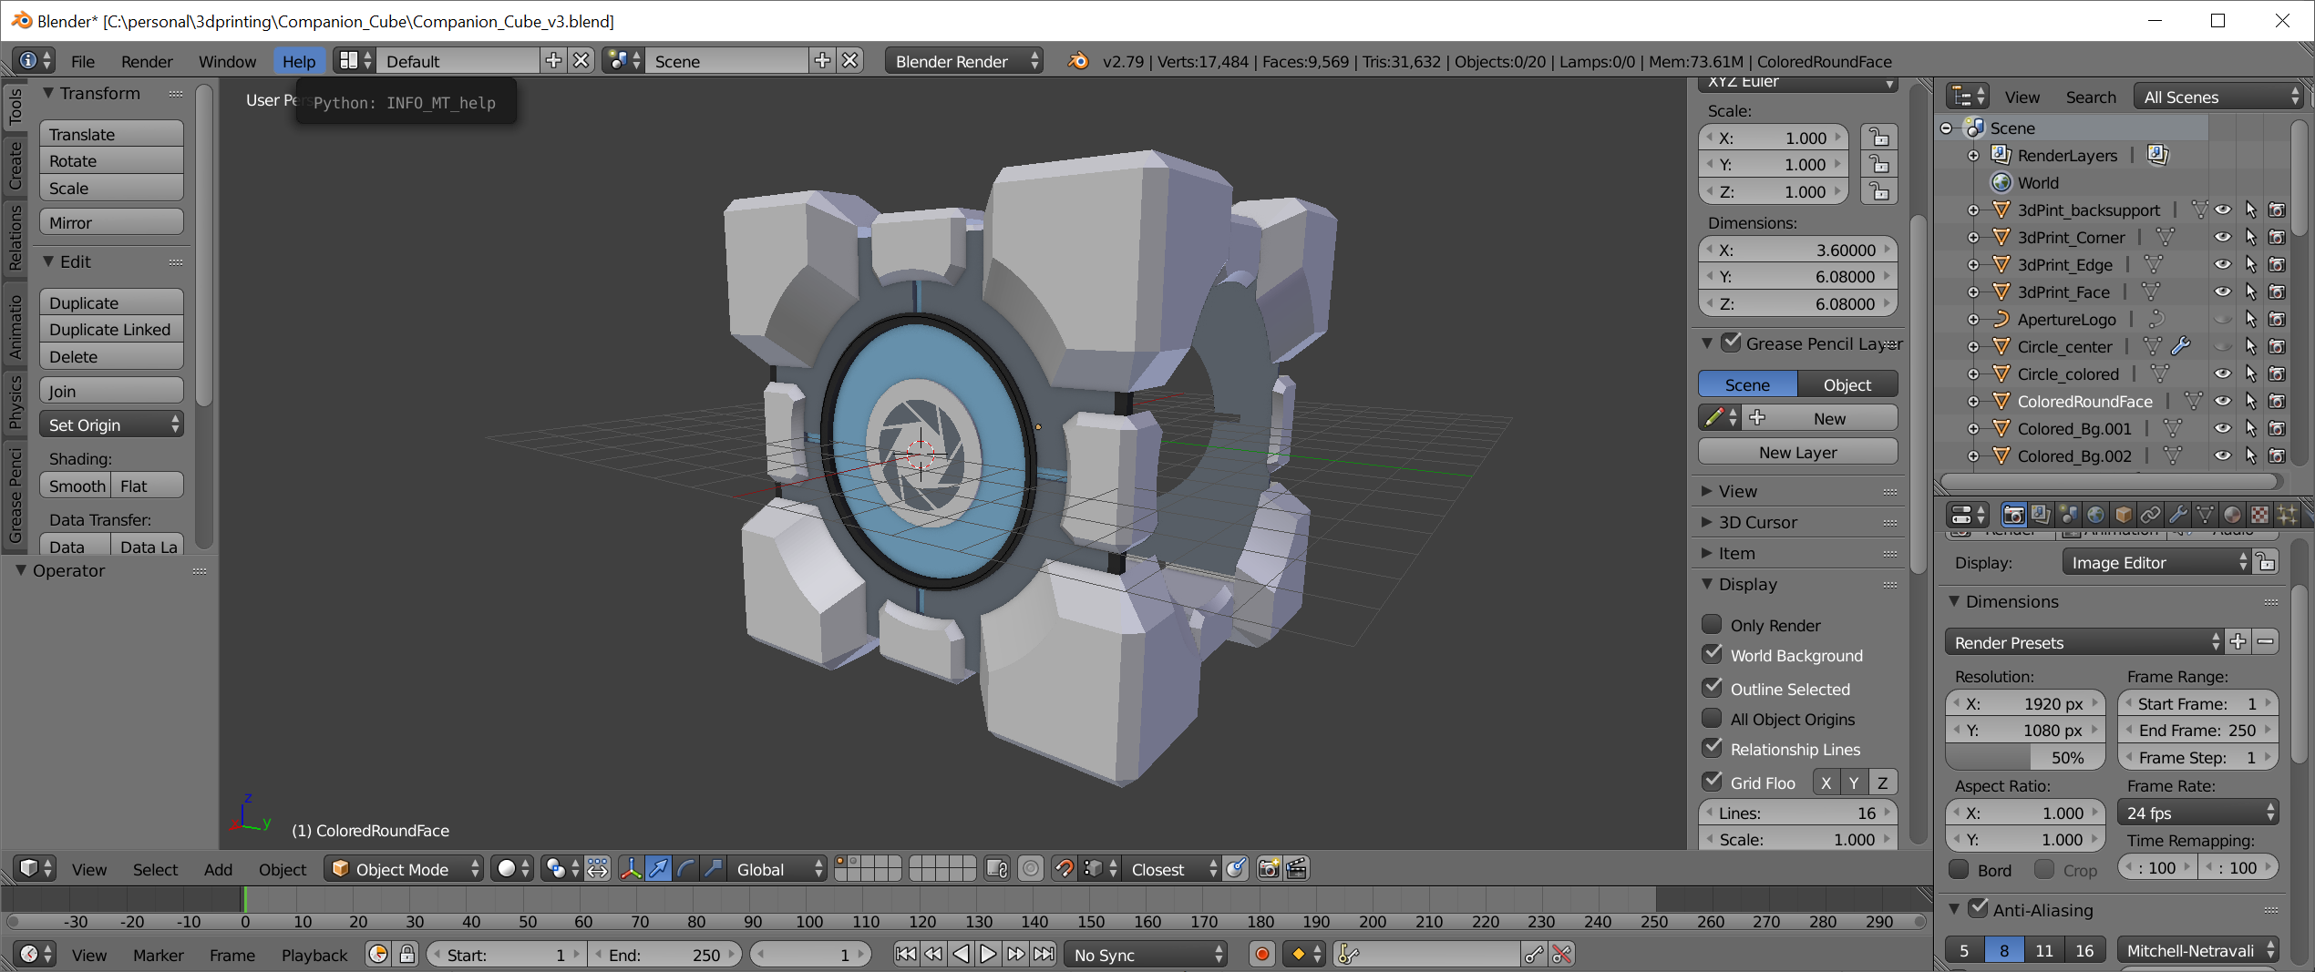The image size is (2315, 972).
Task: Open the Global orientation dropdown
Action: pos(778,869)
